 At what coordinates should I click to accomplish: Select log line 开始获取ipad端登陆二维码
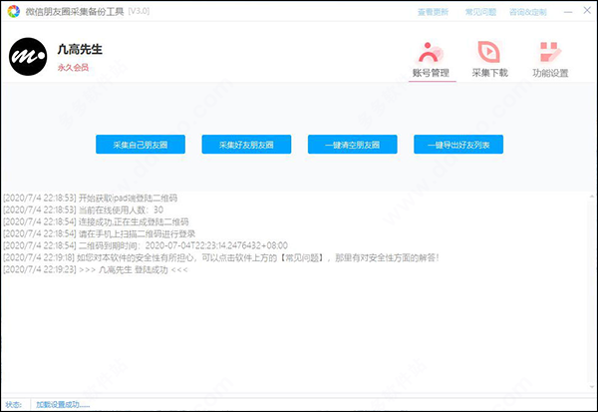91,198
